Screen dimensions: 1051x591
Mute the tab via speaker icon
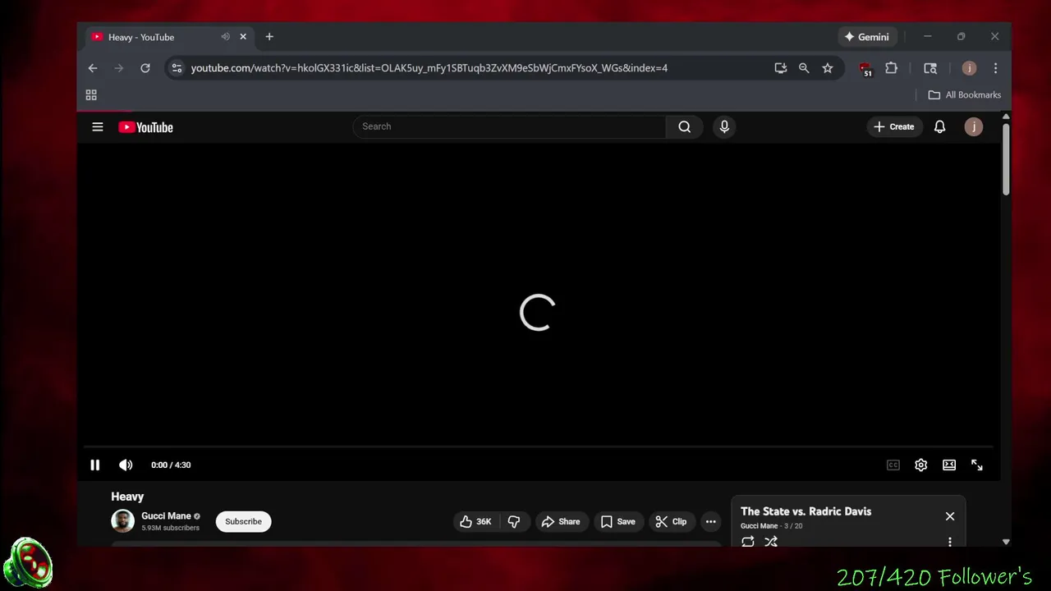point(225,37)
